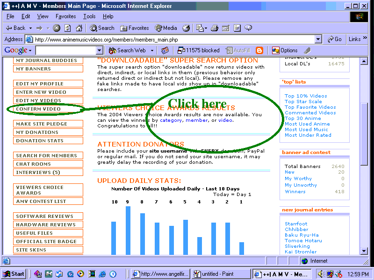Image resolution: width=374 pixels, height=280 pixels.
Task: Follow the 'category' awards link
Action: point(171,120)
